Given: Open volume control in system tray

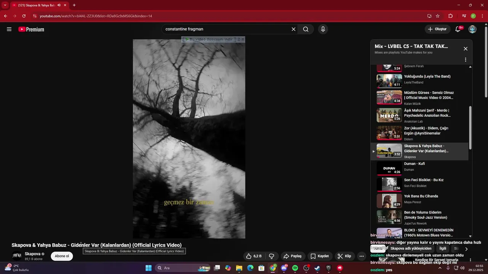Looking at the screenshot, I should pos(462,268).
